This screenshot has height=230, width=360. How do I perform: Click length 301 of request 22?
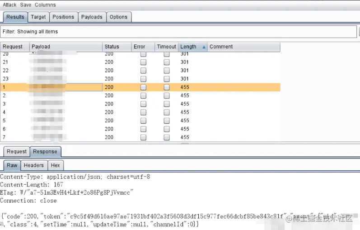[x=185, y=71]
